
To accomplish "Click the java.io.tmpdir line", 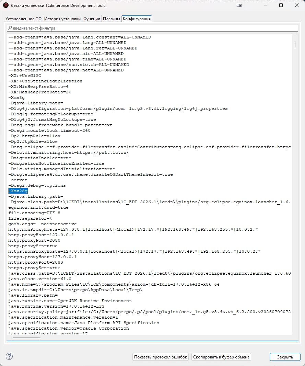I will (x=75, y=290).
